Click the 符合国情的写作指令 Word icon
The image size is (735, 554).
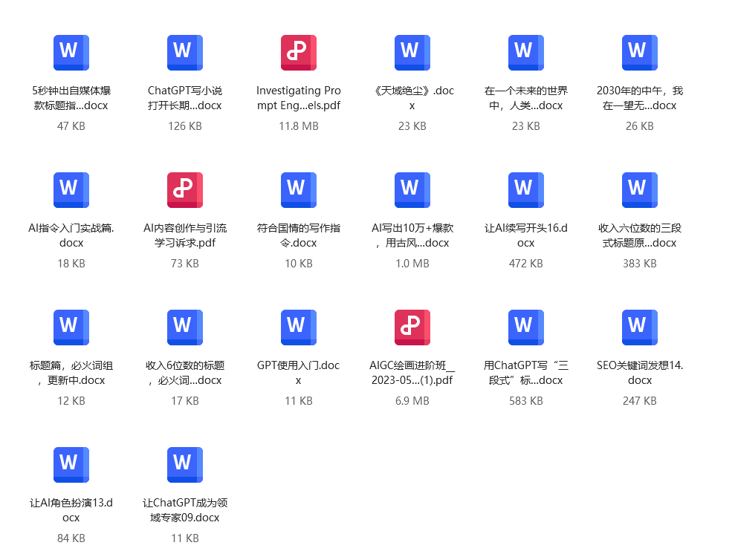[x=298, y=190]
